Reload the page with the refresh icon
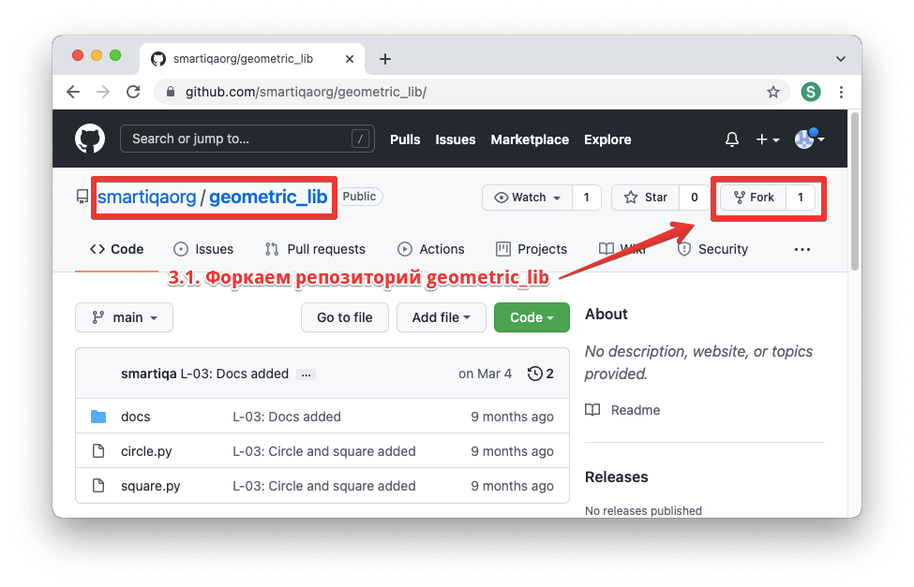This screenshot has height=587, width=914. pyautogui.click(x=133, y=92)
